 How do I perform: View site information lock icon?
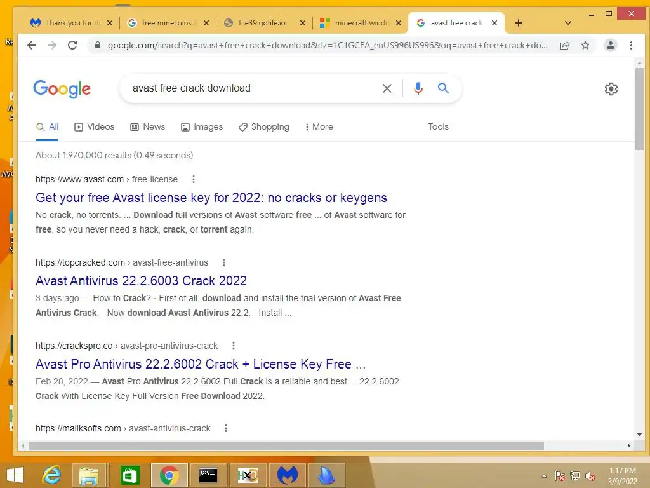(97, 45)
